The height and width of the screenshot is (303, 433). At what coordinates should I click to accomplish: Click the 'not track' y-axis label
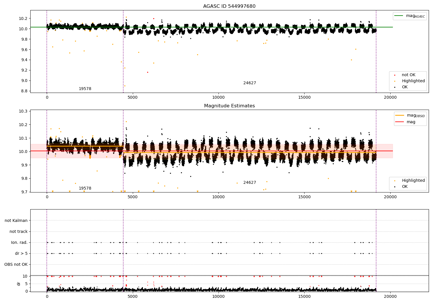[18, 232]
